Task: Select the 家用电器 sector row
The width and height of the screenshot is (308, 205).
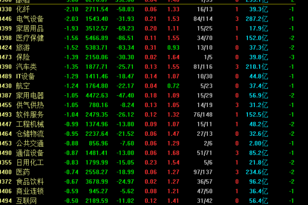Action: click(x=30, y=95)
